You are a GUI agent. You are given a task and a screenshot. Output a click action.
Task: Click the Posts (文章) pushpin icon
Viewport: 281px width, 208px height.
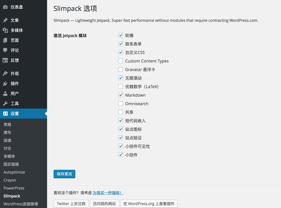click(5, 20)
